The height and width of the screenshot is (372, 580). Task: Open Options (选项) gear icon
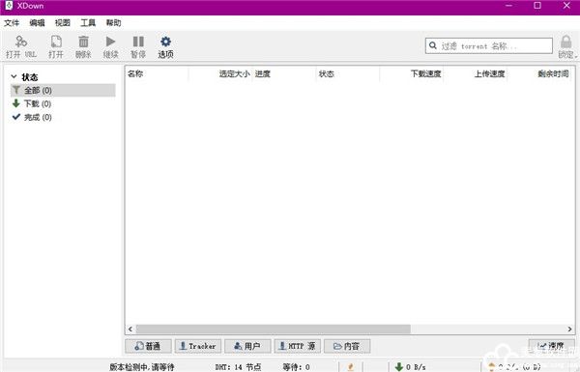[165, 42]
